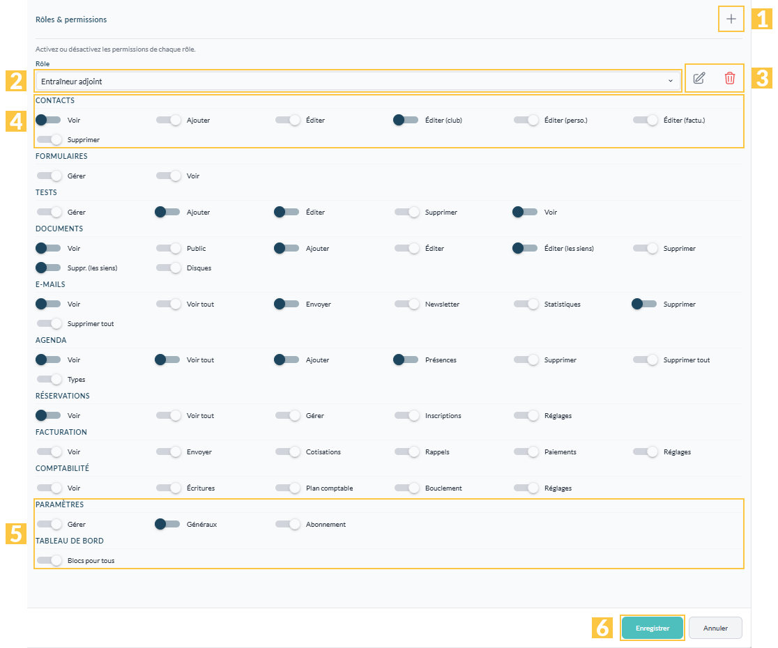
Task: Open the Rôle dropdown showing Entraîneur adjoint
Action: pyautogui.click(x=358, y=81)
